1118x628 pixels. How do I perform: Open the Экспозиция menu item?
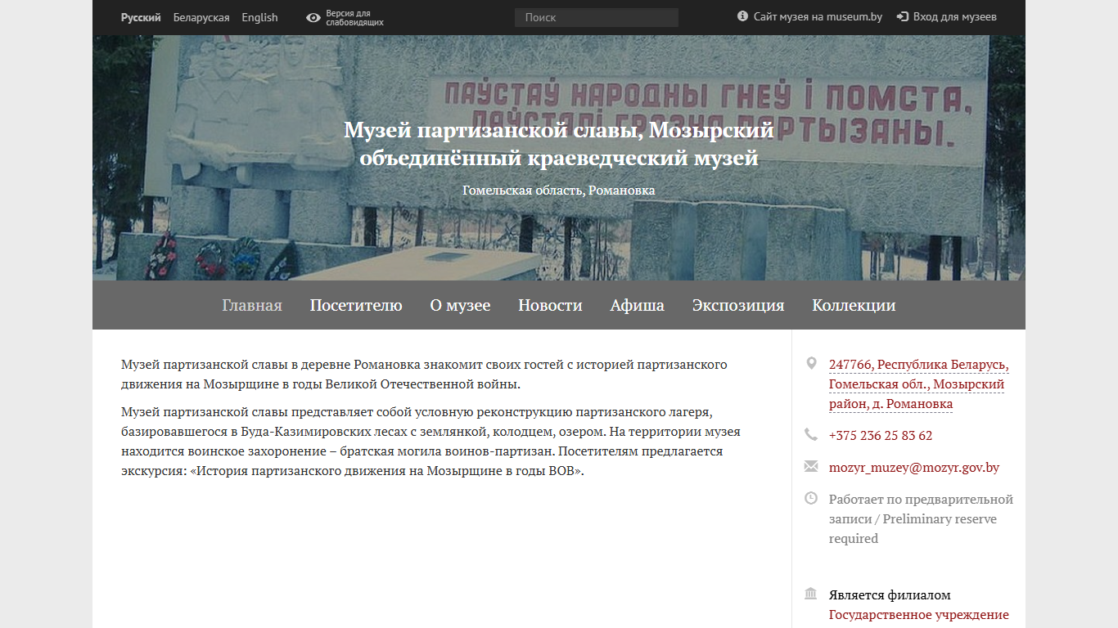(738, 305)
